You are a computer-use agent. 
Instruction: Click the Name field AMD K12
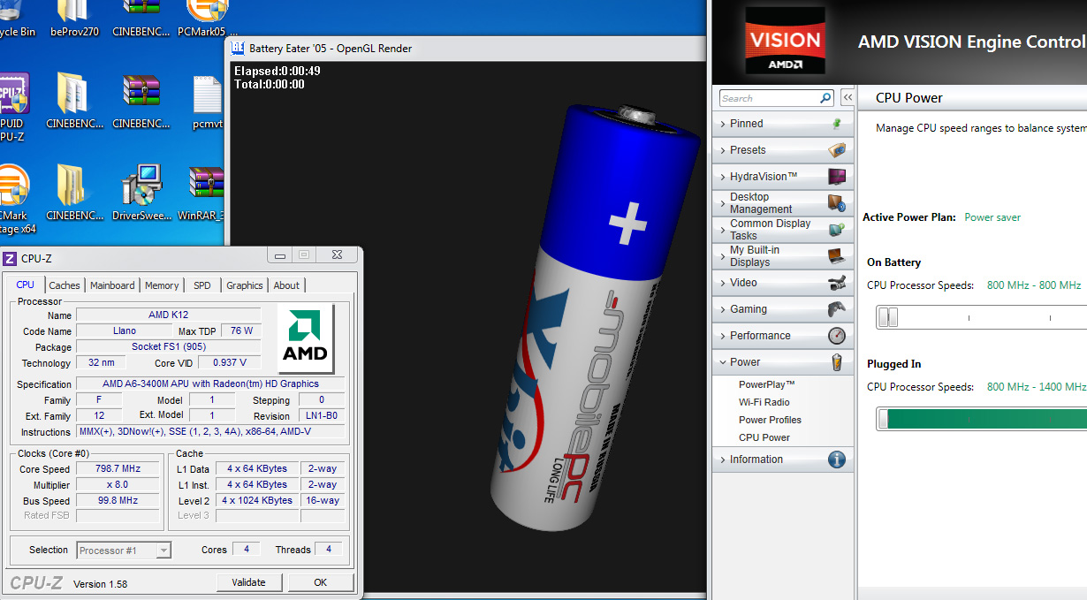point(169,315)
